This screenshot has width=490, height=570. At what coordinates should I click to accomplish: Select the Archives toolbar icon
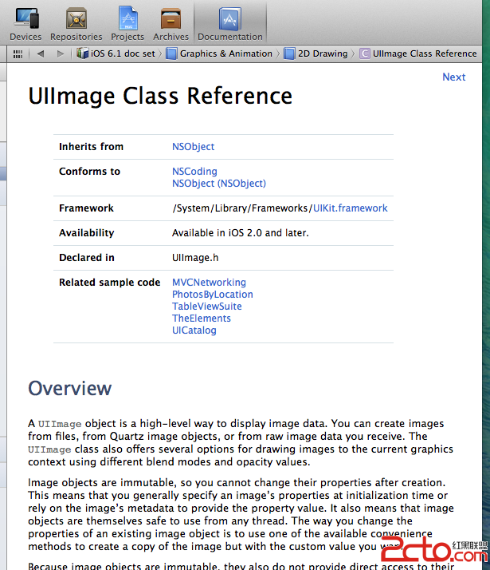pos(171,22)
